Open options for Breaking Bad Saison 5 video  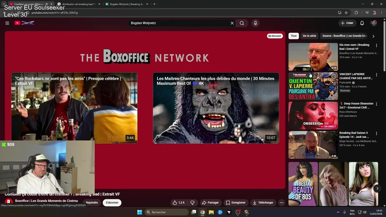376,133
